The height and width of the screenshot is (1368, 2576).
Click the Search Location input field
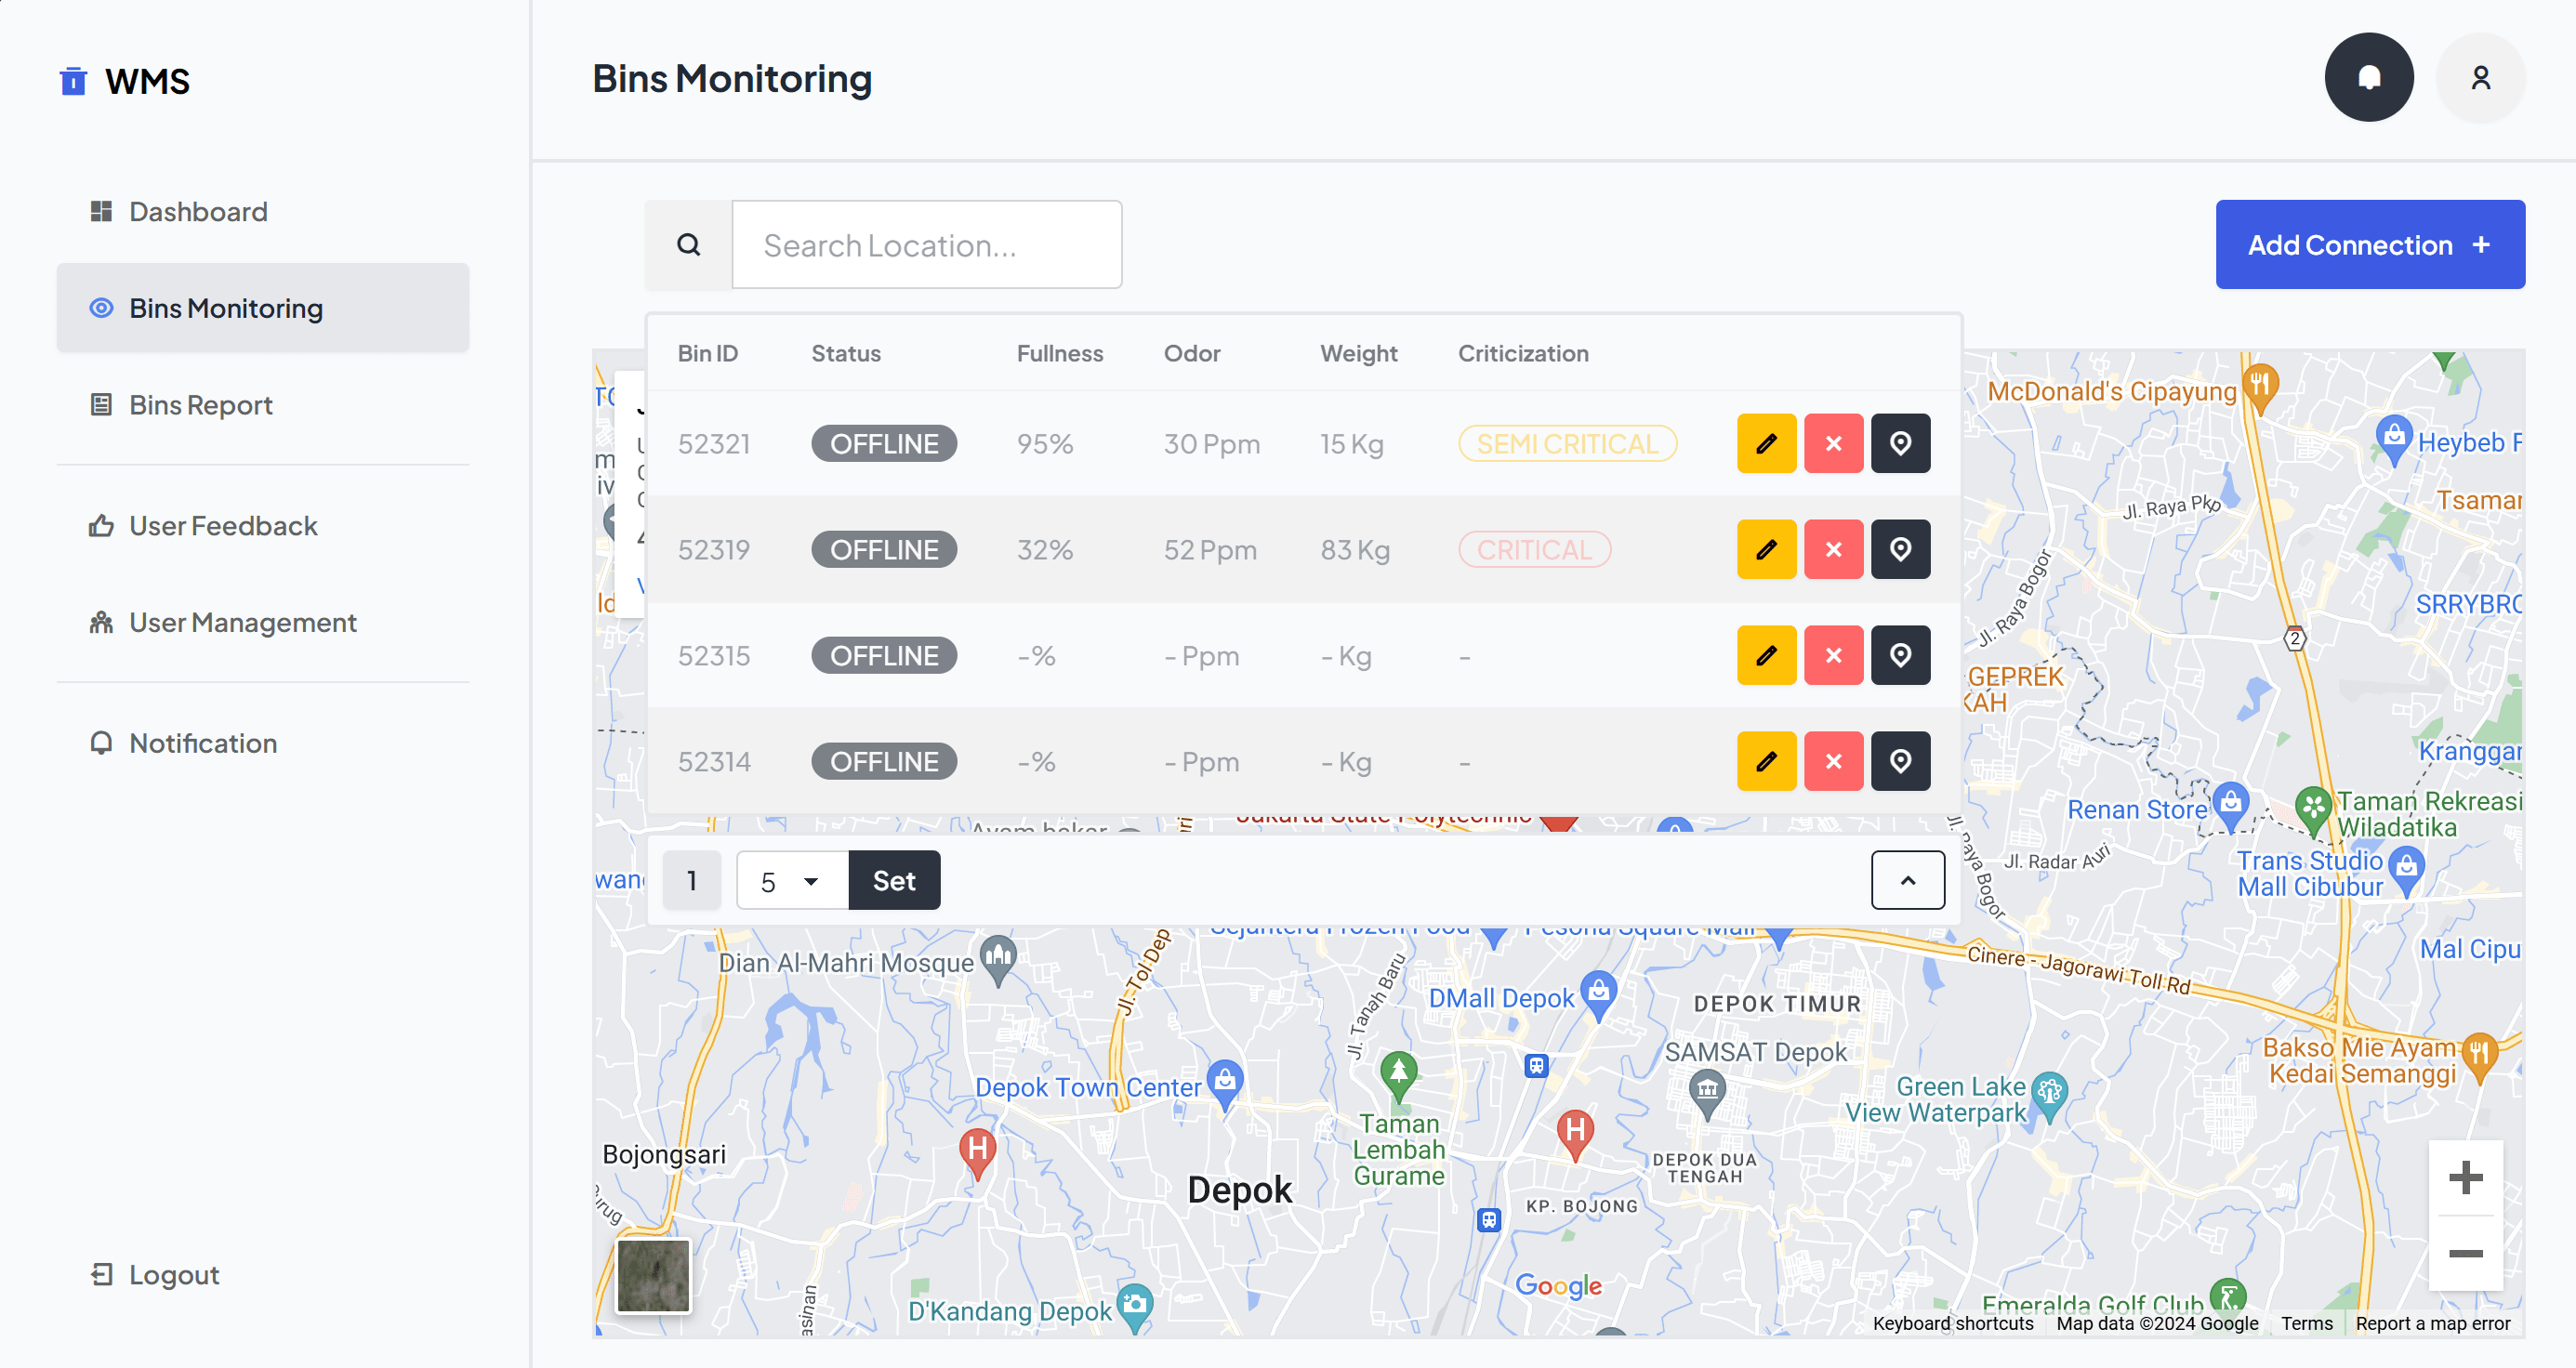point(926,245)
